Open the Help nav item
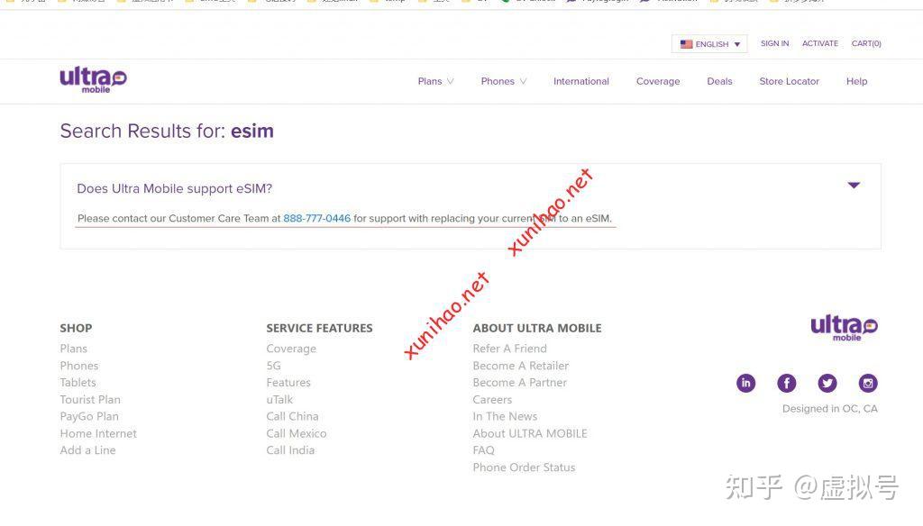 tap(856, 81)
